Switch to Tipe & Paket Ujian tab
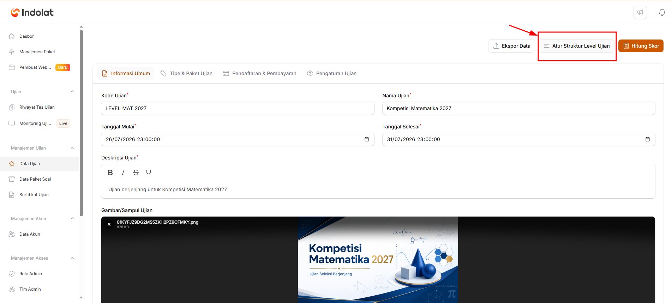Image resolution: width=672 pixels, height=303 pixels. [x=186, y=73]
